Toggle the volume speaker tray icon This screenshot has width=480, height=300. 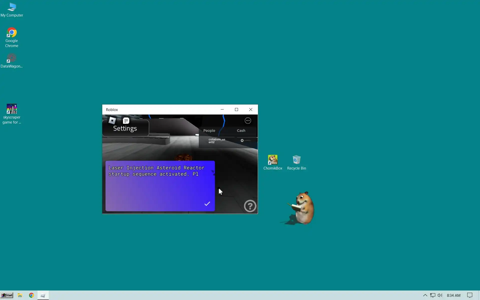(x=440, y=295)
